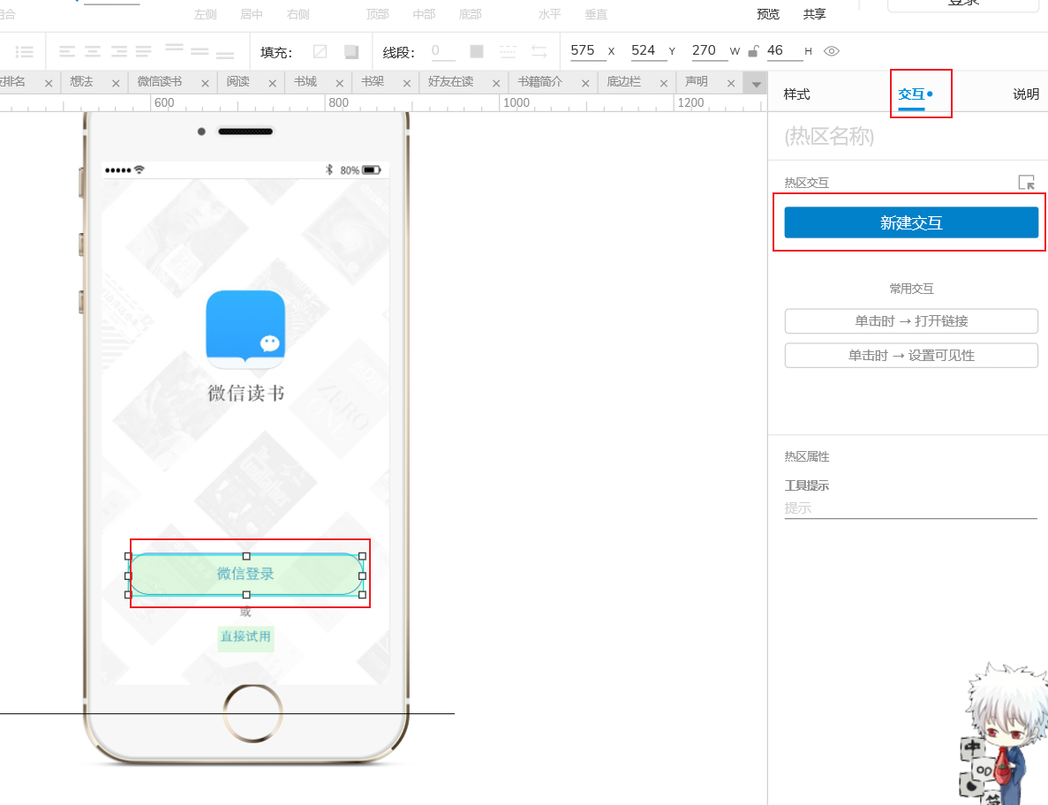Switch to the 书城 page tab
This screenshot has height=805, width=1048.
pos(305,81)
